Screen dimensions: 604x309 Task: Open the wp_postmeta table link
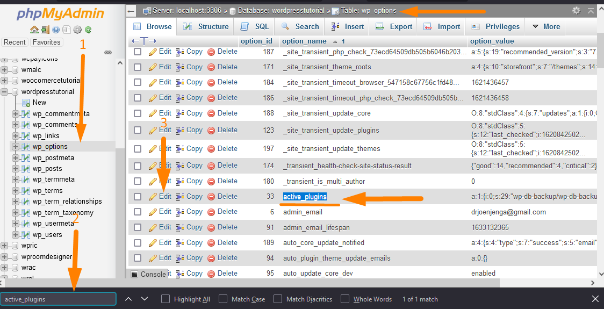pyautogui.click(x=53, y=158)
